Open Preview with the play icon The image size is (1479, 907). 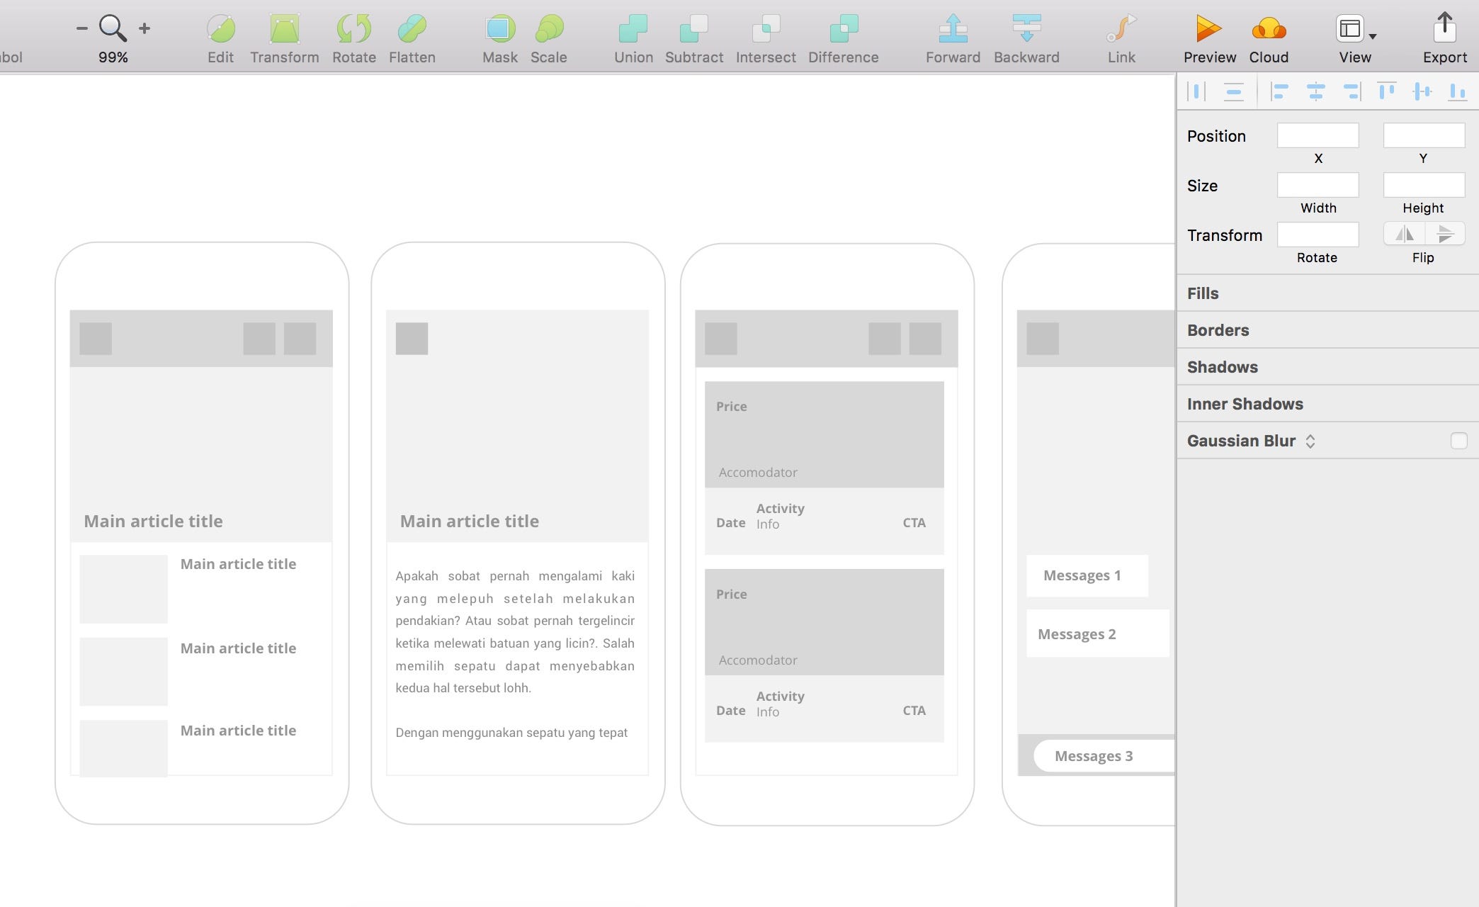point(1208,30)
